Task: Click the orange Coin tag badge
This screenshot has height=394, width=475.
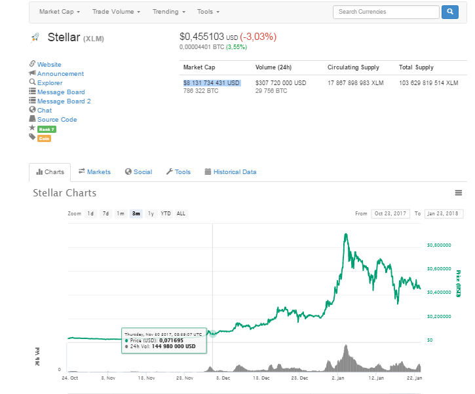Action: [45, 139]
